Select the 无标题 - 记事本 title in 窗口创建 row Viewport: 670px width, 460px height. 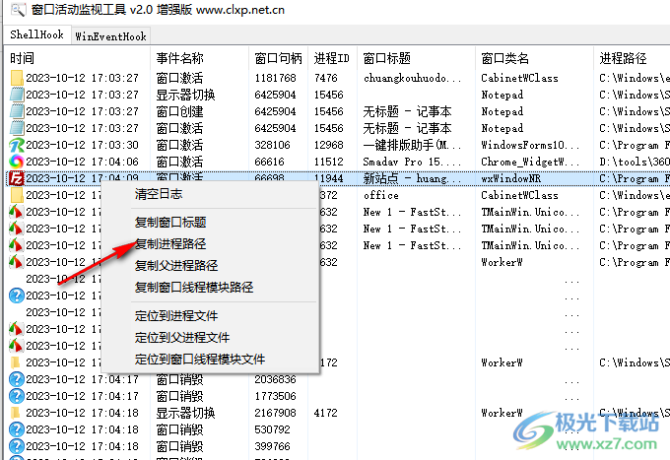[407, 111]
